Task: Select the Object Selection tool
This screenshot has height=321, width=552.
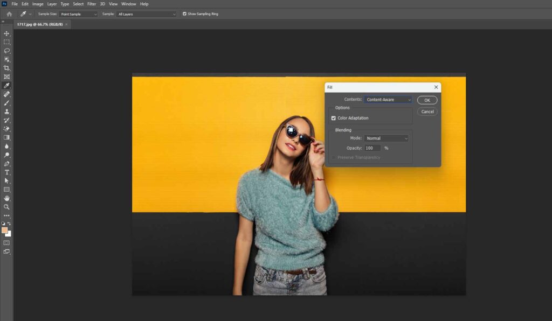Action: point(6,59)
